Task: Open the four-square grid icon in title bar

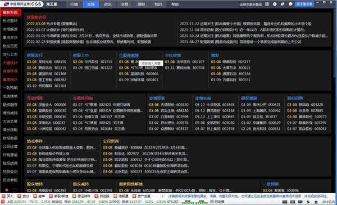Action: (267, 4)
